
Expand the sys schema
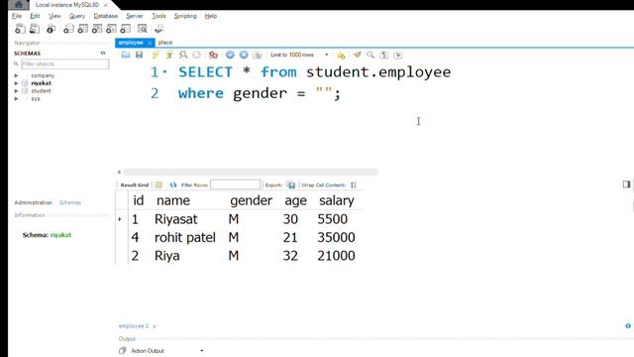[x=16, y=99]
